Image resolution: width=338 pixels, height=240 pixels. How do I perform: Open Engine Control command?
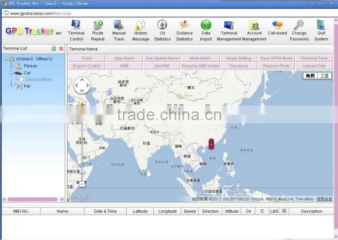tap(87, 66)
